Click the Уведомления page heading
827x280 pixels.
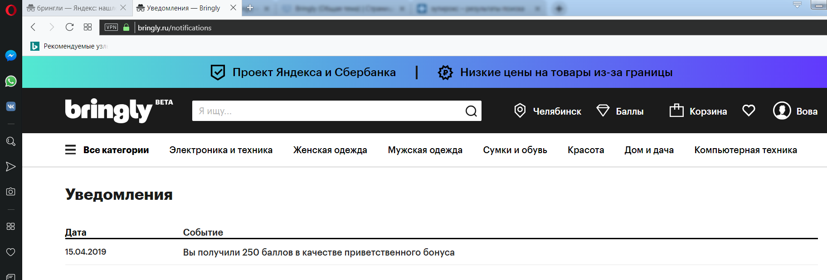click(119, 194)
